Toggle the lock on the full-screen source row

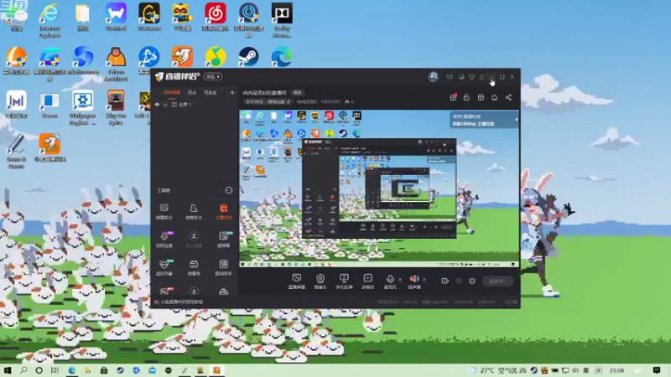pyautogui.click(x=165, y=105)
